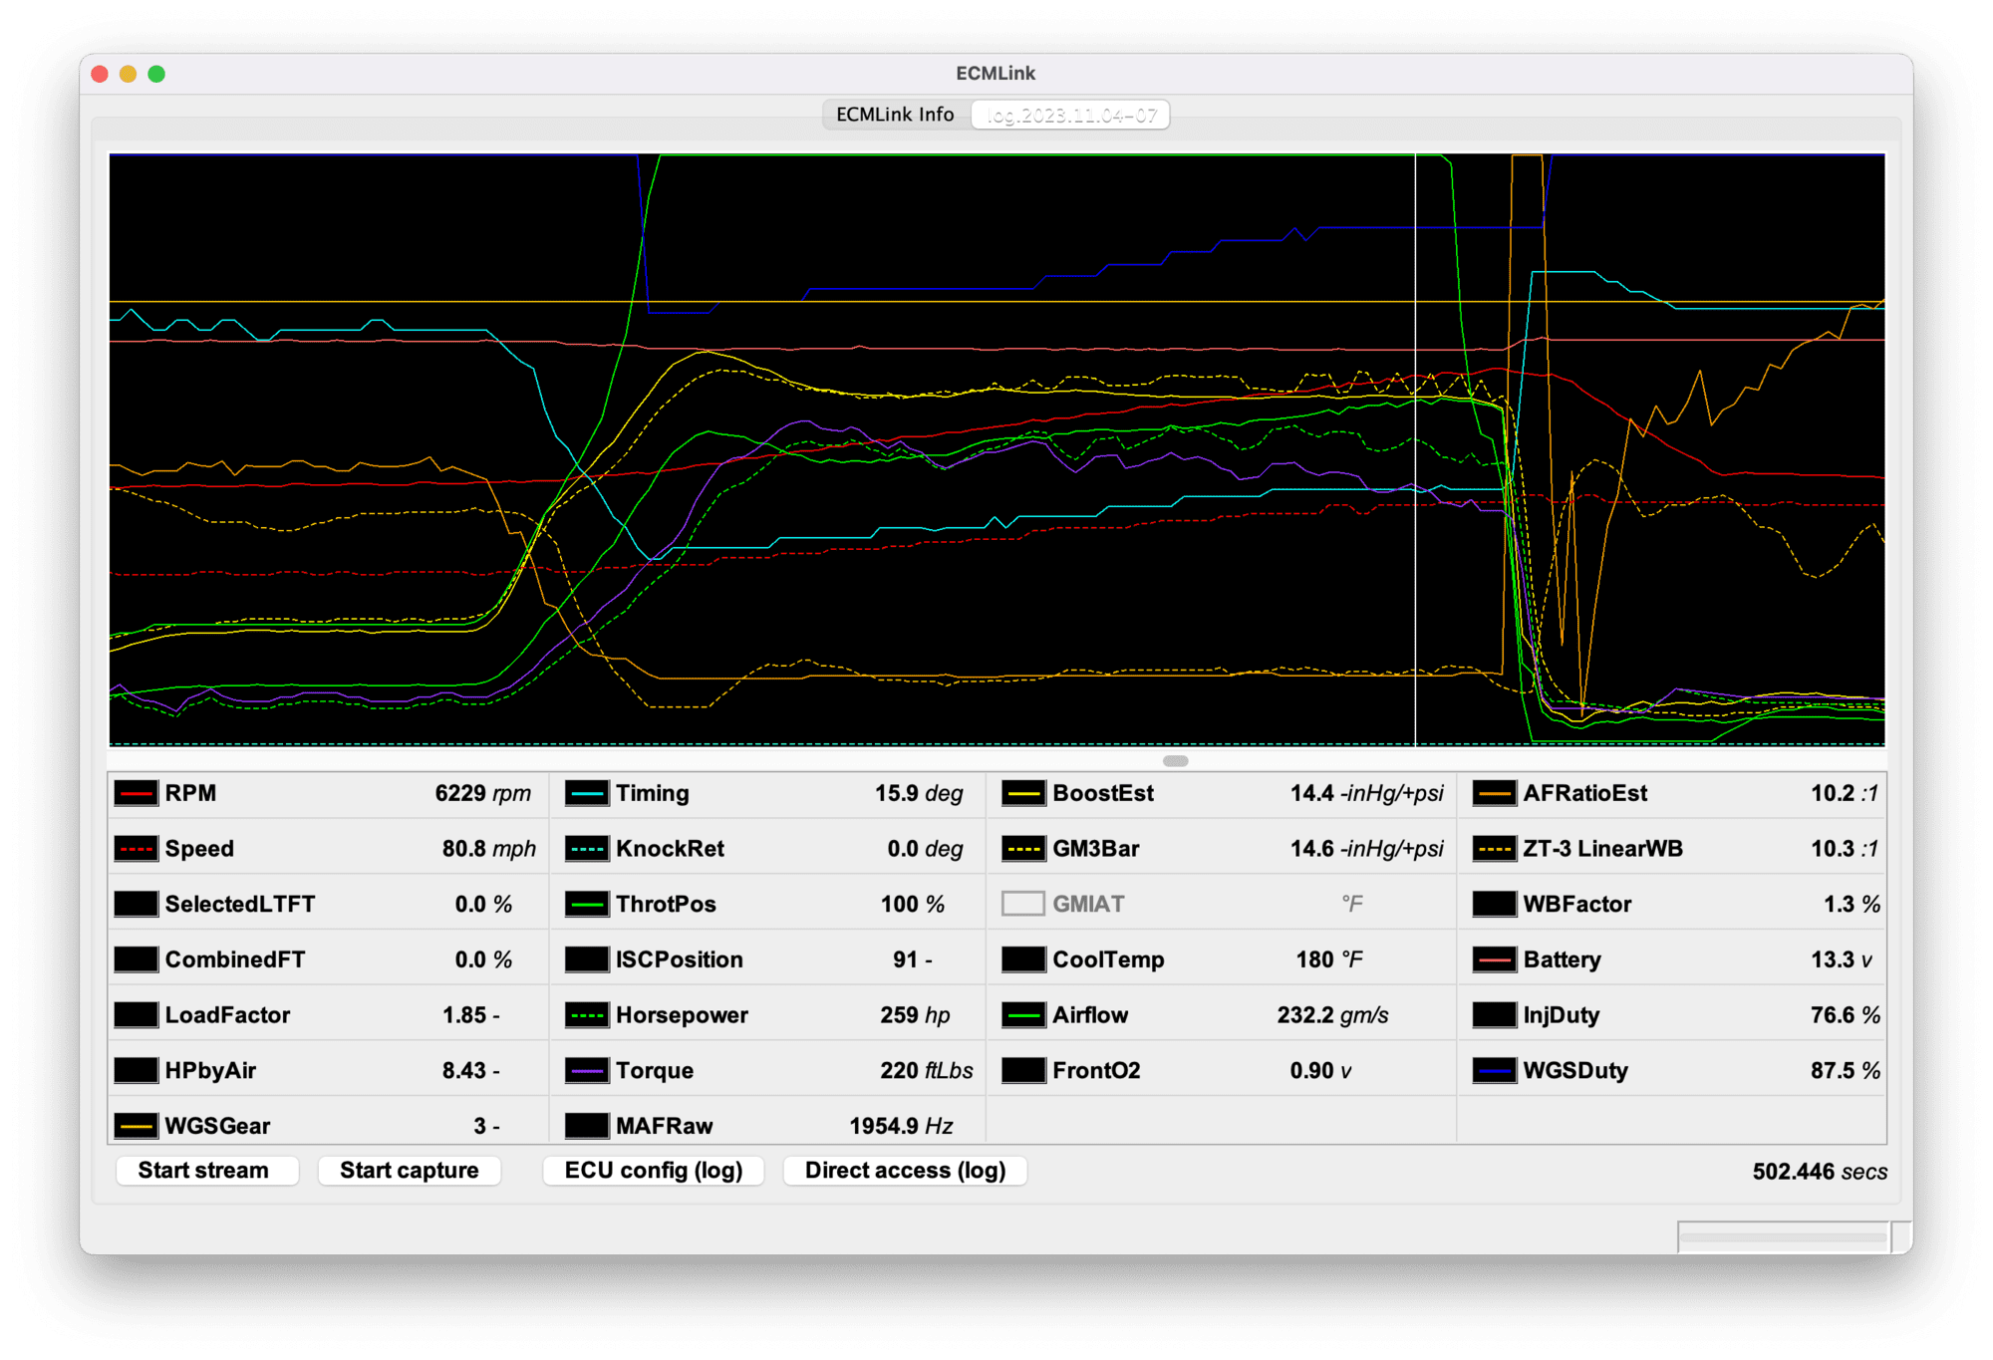
Task: Select the Timing value 15.9 deg
Action: click(x=919, y=793)
